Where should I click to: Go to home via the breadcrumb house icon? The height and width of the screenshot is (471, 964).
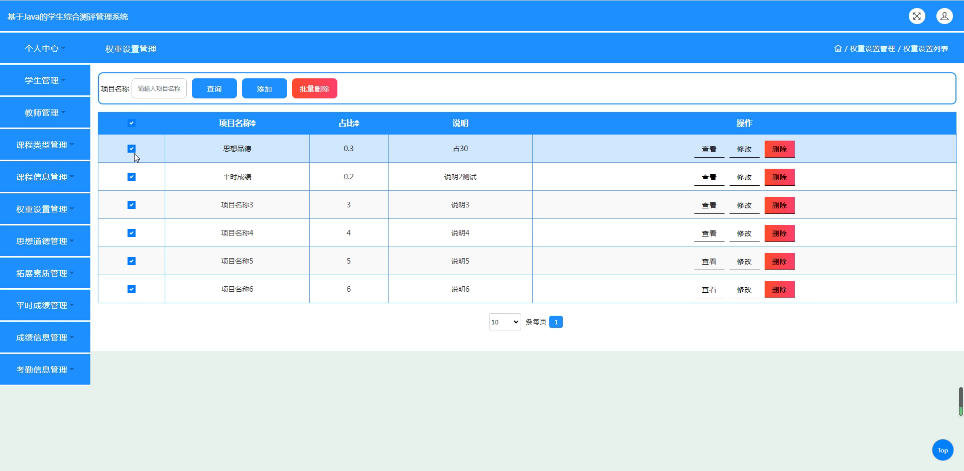tap(838, 48)
